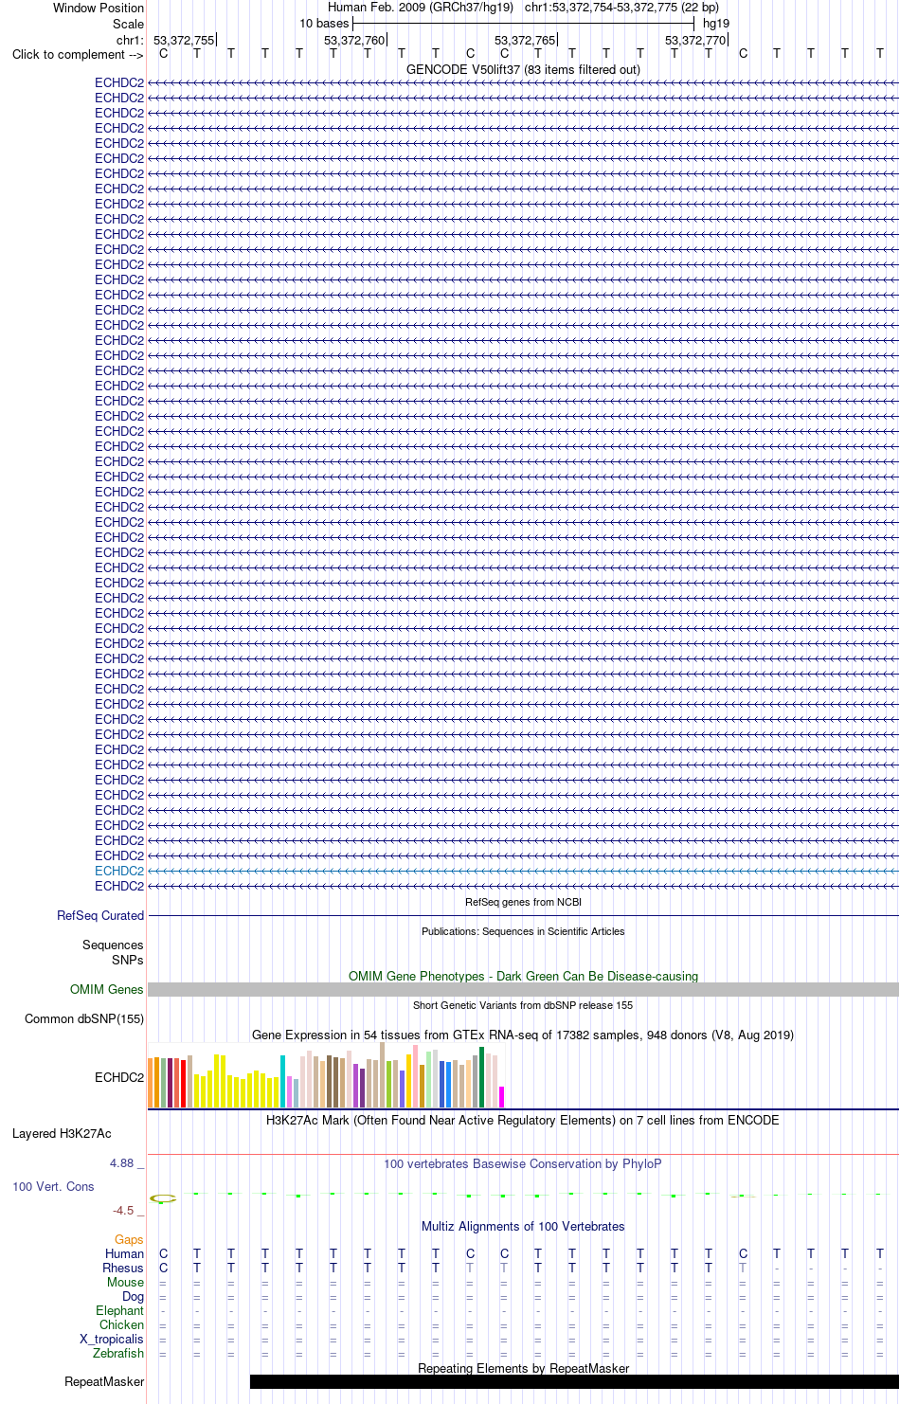Click the GENCODE V50lift37 track title
900x1404 pixels.
coord(523,69)
